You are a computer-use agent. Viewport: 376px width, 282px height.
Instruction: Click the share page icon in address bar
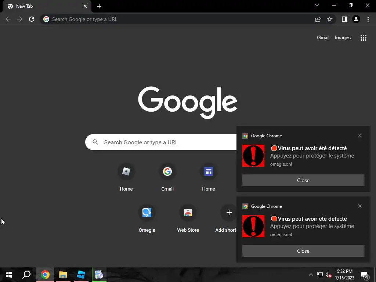click(318, 19)
